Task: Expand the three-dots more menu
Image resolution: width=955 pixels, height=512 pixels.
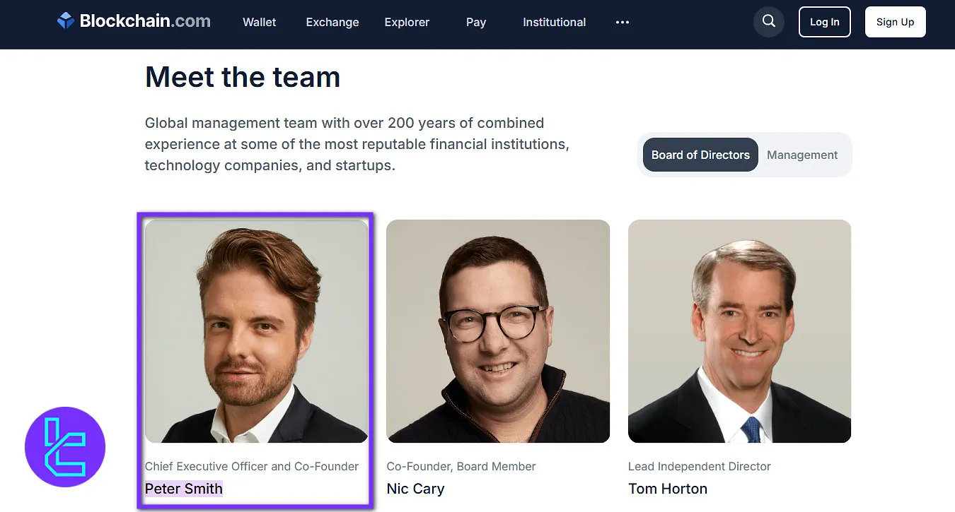Action: click(x=623, y=22)
